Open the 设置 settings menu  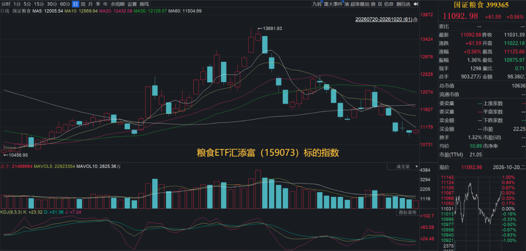click(132, 4)
